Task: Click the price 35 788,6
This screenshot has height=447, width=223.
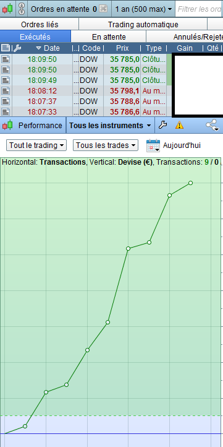Action: 125,101
